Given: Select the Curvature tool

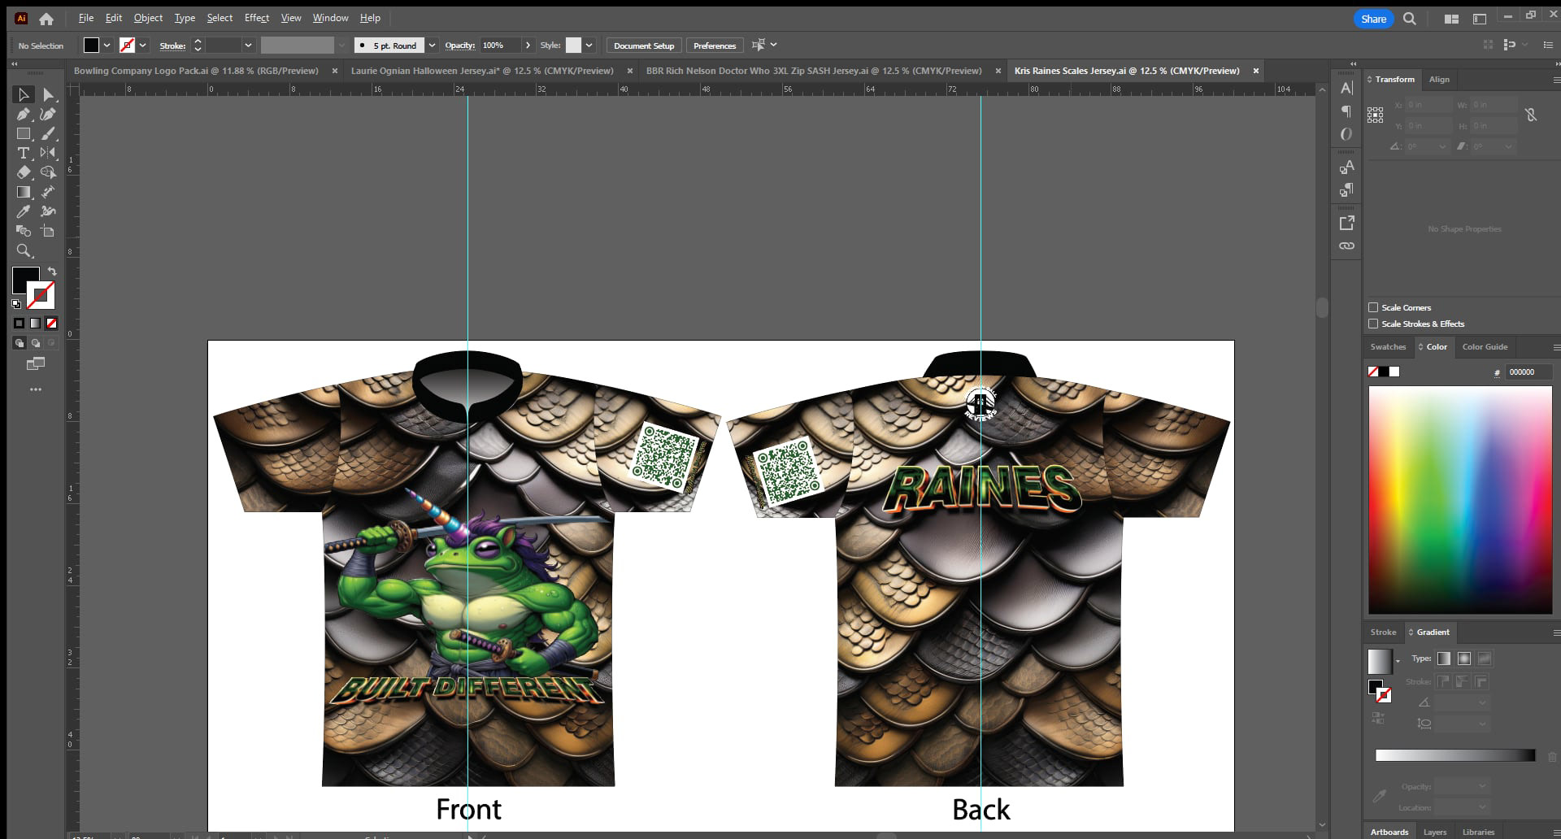Looking at the screenshot, I should 49,115.
